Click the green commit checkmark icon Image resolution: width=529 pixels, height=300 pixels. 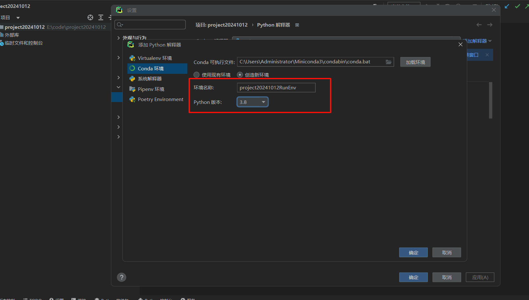pyautogui.click(x=518, y=6)
